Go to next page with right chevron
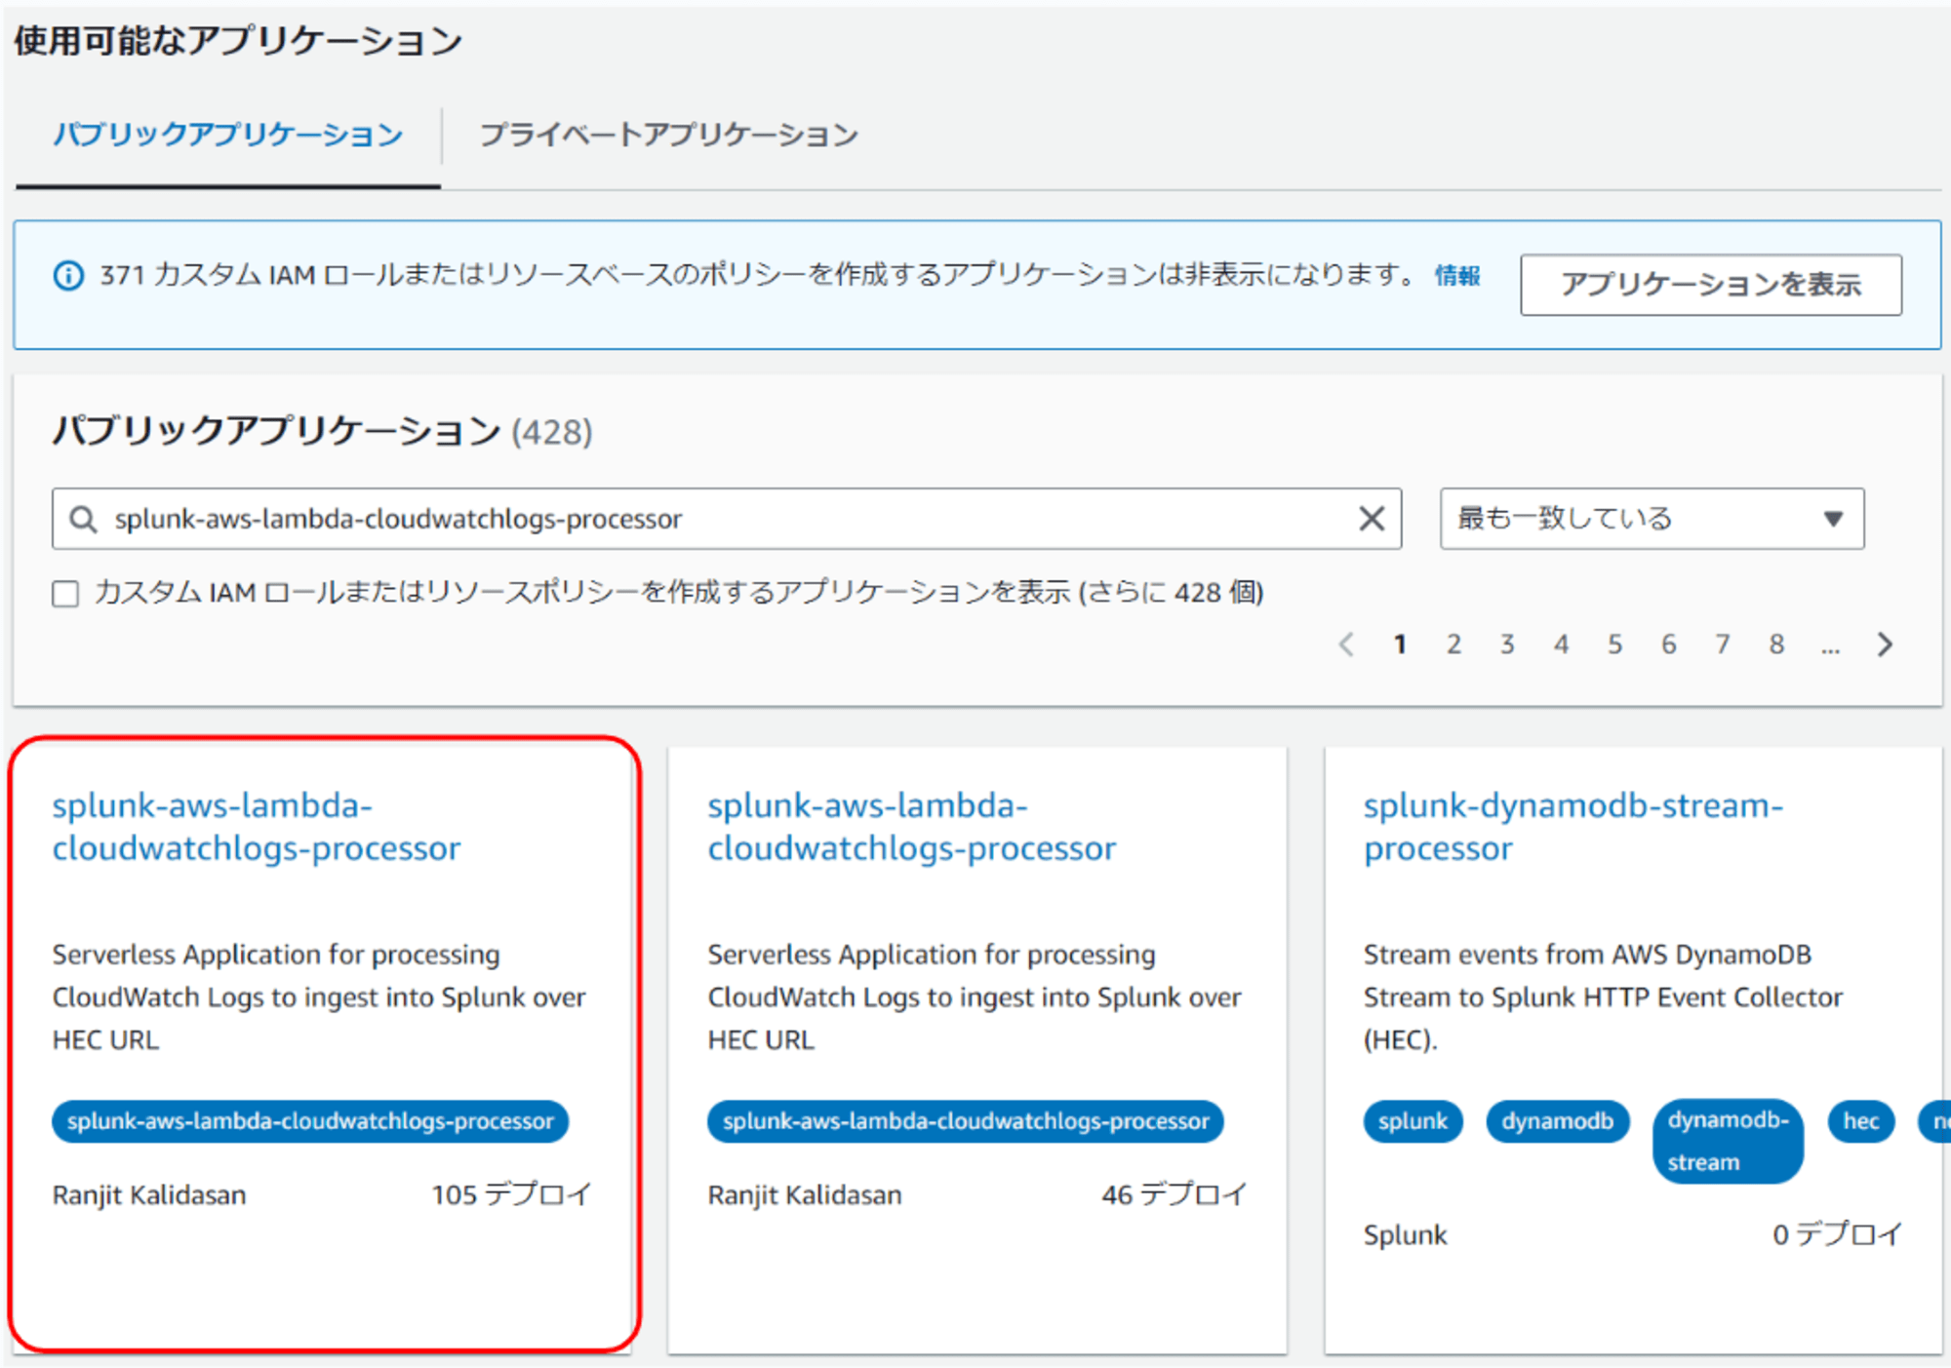The image size is (1951, 1368). 1885,645
